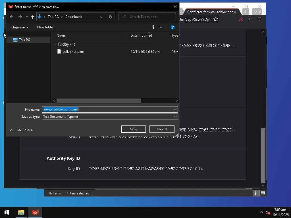The height and width of the screenshot is (218, 291).
Task: Close the Certificate for www.roblox.com tab
Action: tap(235, 12)
